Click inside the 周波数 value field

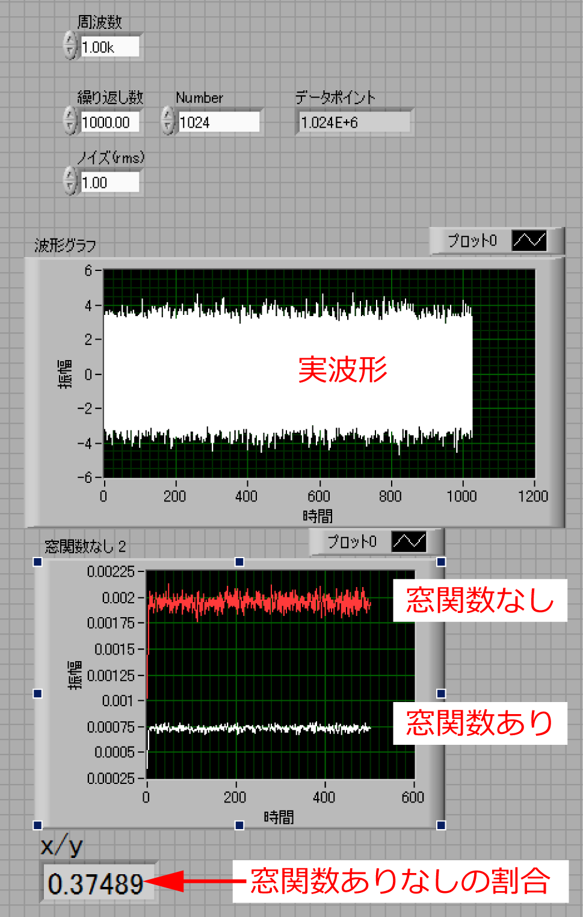[x=110, y=47]
